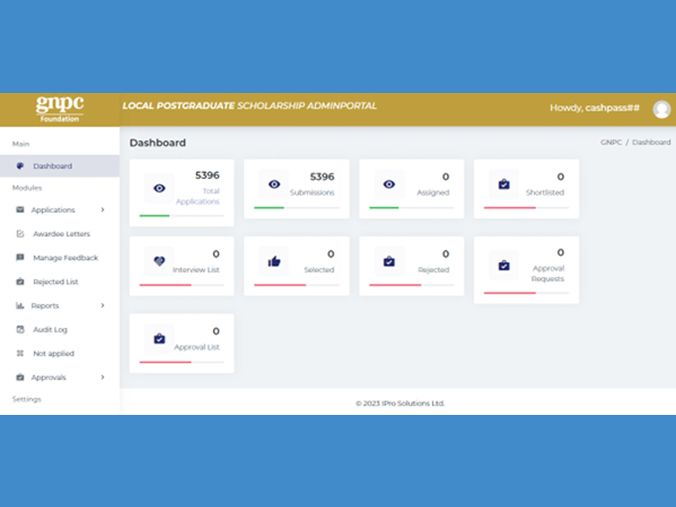Screen dimensions: 676x507
Task: Click the heart icon on Interview List card
Action: (159, 262)
